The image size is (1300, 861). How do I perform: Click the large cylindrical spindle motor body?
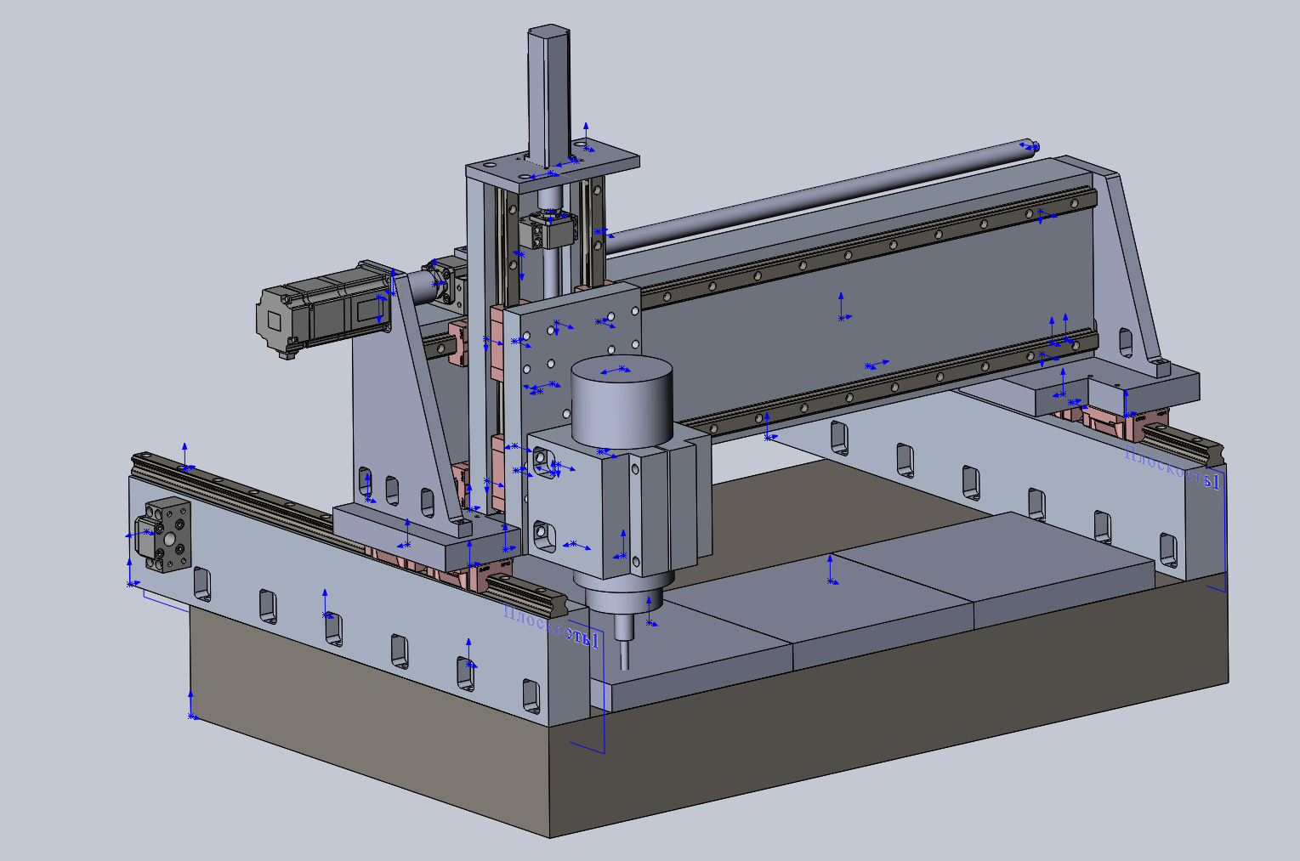(622, 403)
